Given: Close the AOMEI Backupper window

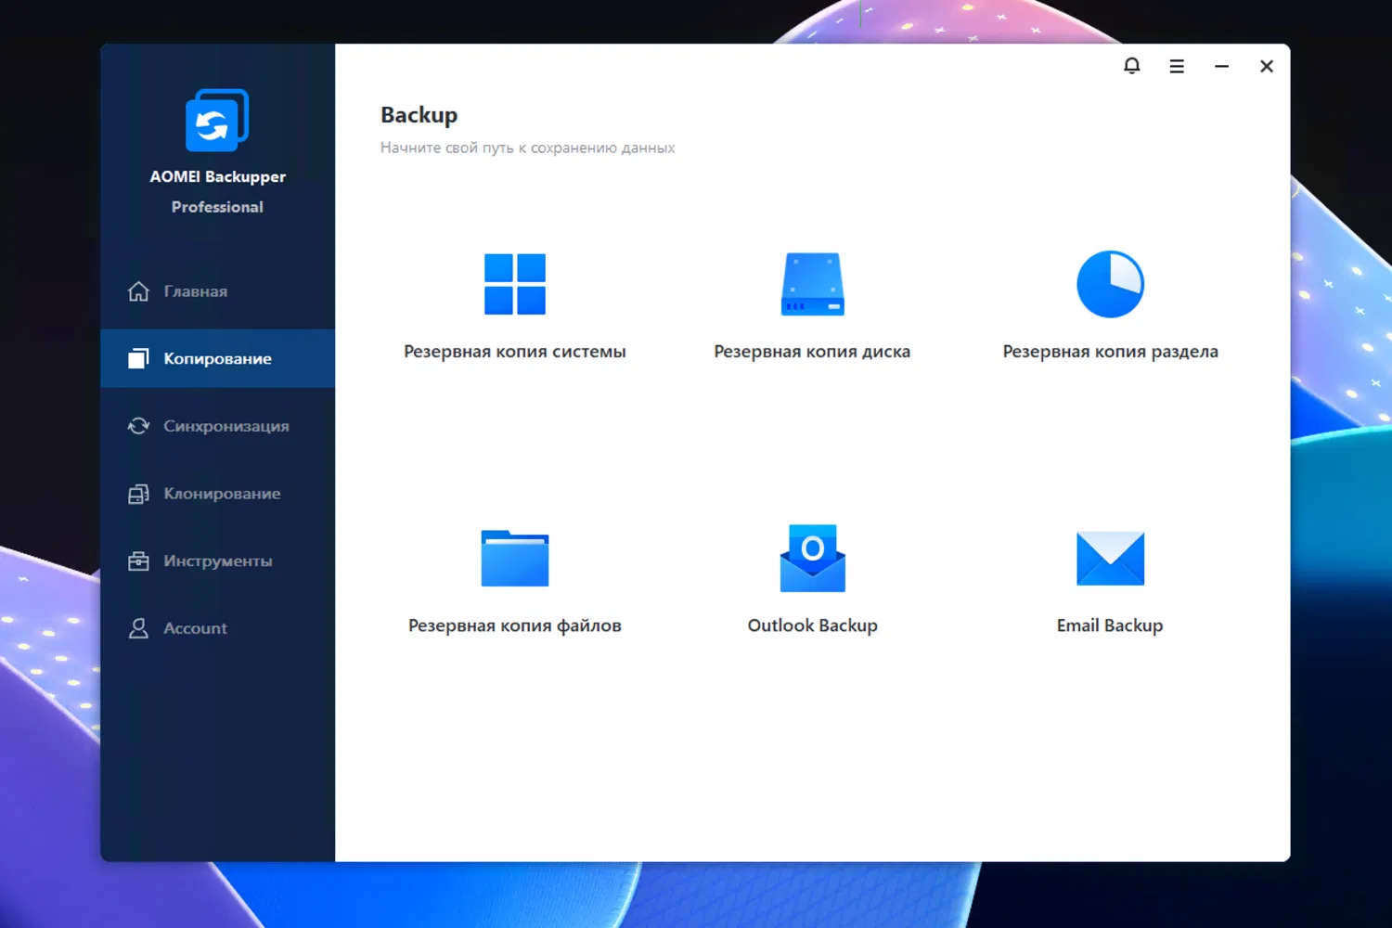Looking at the screenshot, I should (x=1267, y=67).
